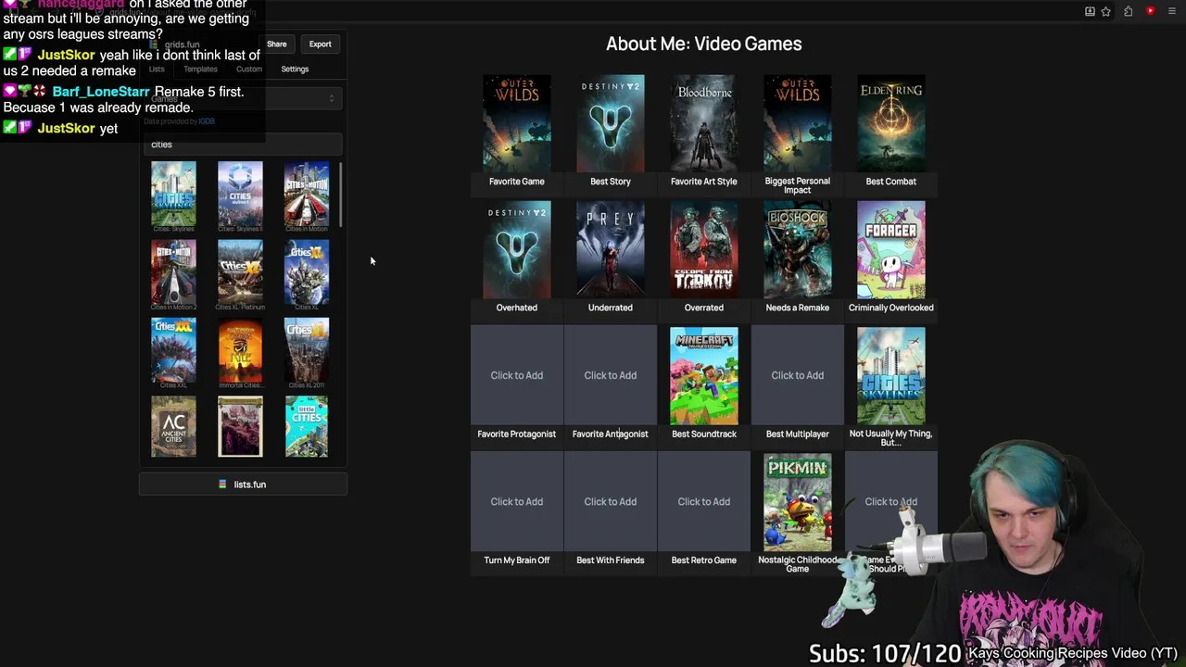Click the browser install-app icon
This screenshot has width=1186, height=667.
(1090, 11)
